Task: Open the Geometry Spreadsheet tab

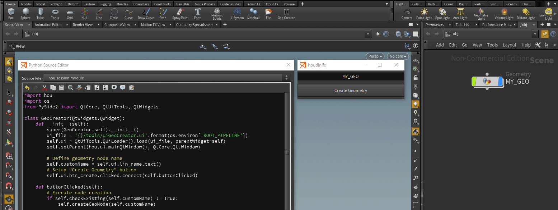Action: pyautogui.click(x=194, y=25)
